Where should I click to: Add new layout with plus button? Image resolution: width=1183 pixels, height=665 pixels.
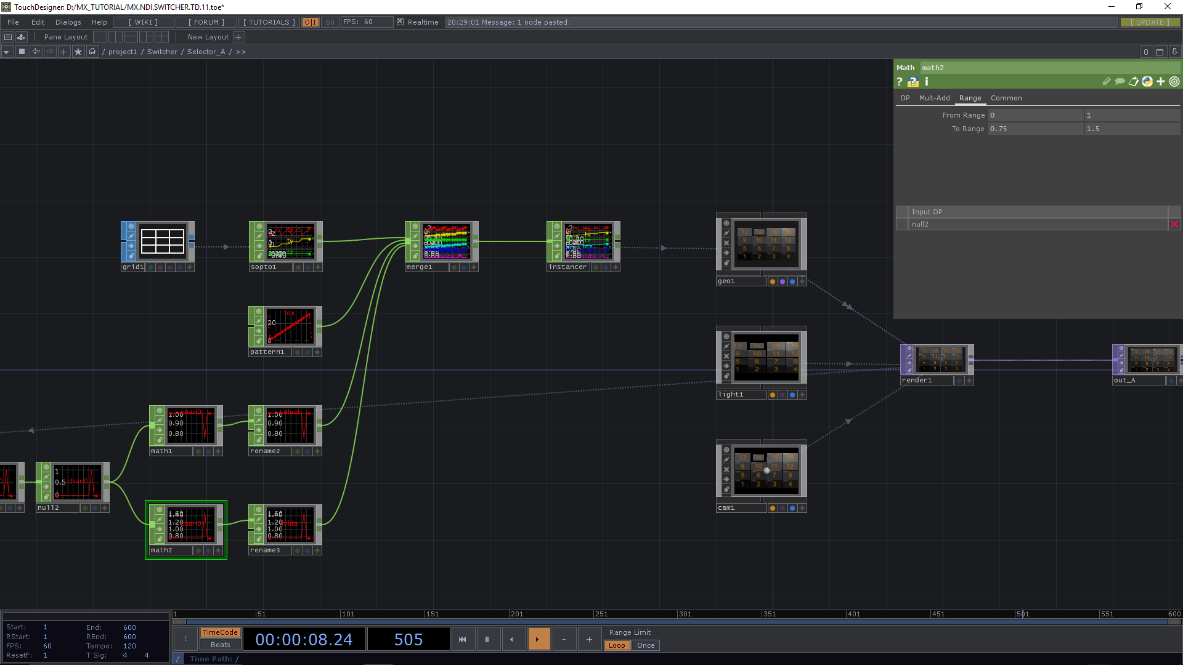(x=238, y=37)
